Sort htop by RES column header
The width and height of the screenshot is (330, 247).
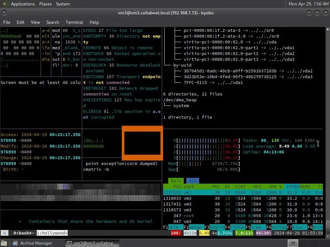[257, 187]
